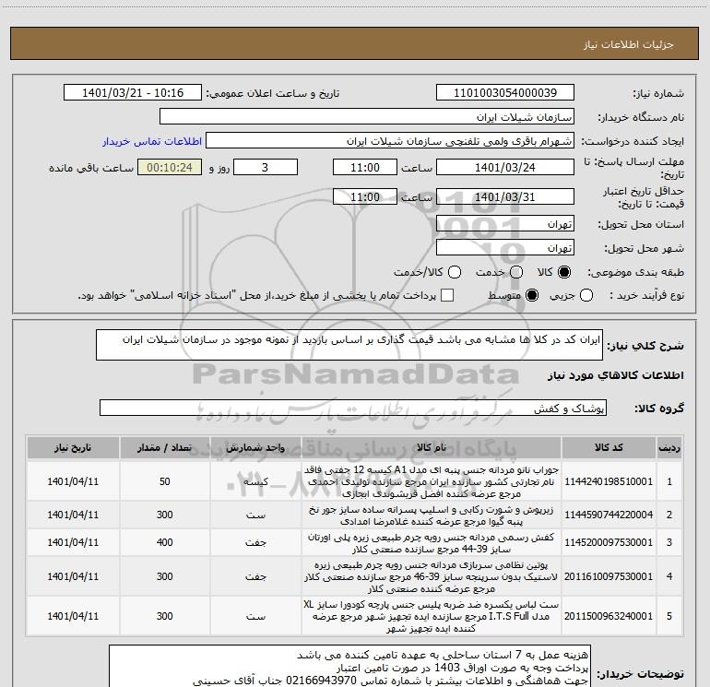Image resolution: width=710 pixels, height=687 pixels.
Task: Click the need date 1401/04/11 in row 5
Action: pos(73,616)
